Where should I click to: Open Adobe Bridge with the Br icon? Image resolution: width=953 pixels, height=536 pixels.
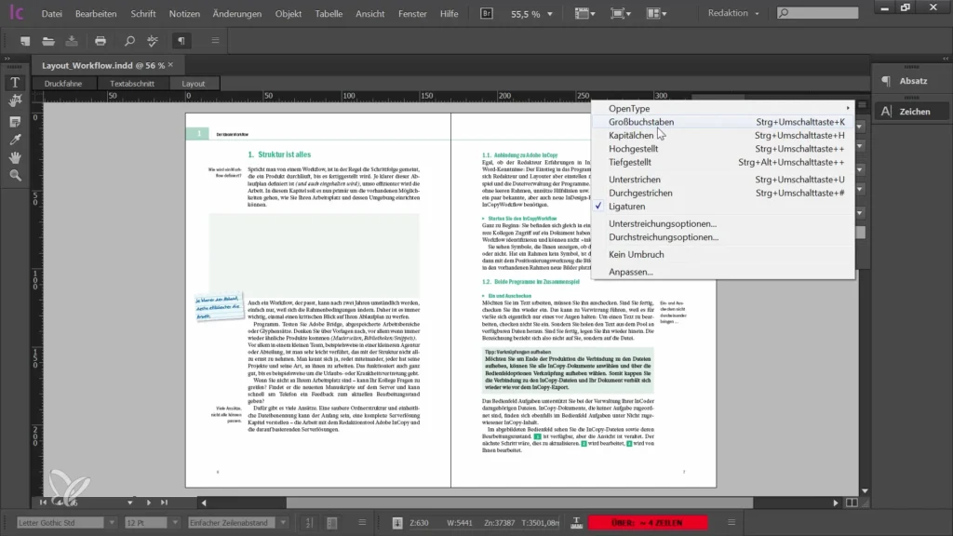pyautogui.click(x=487, y=13)
